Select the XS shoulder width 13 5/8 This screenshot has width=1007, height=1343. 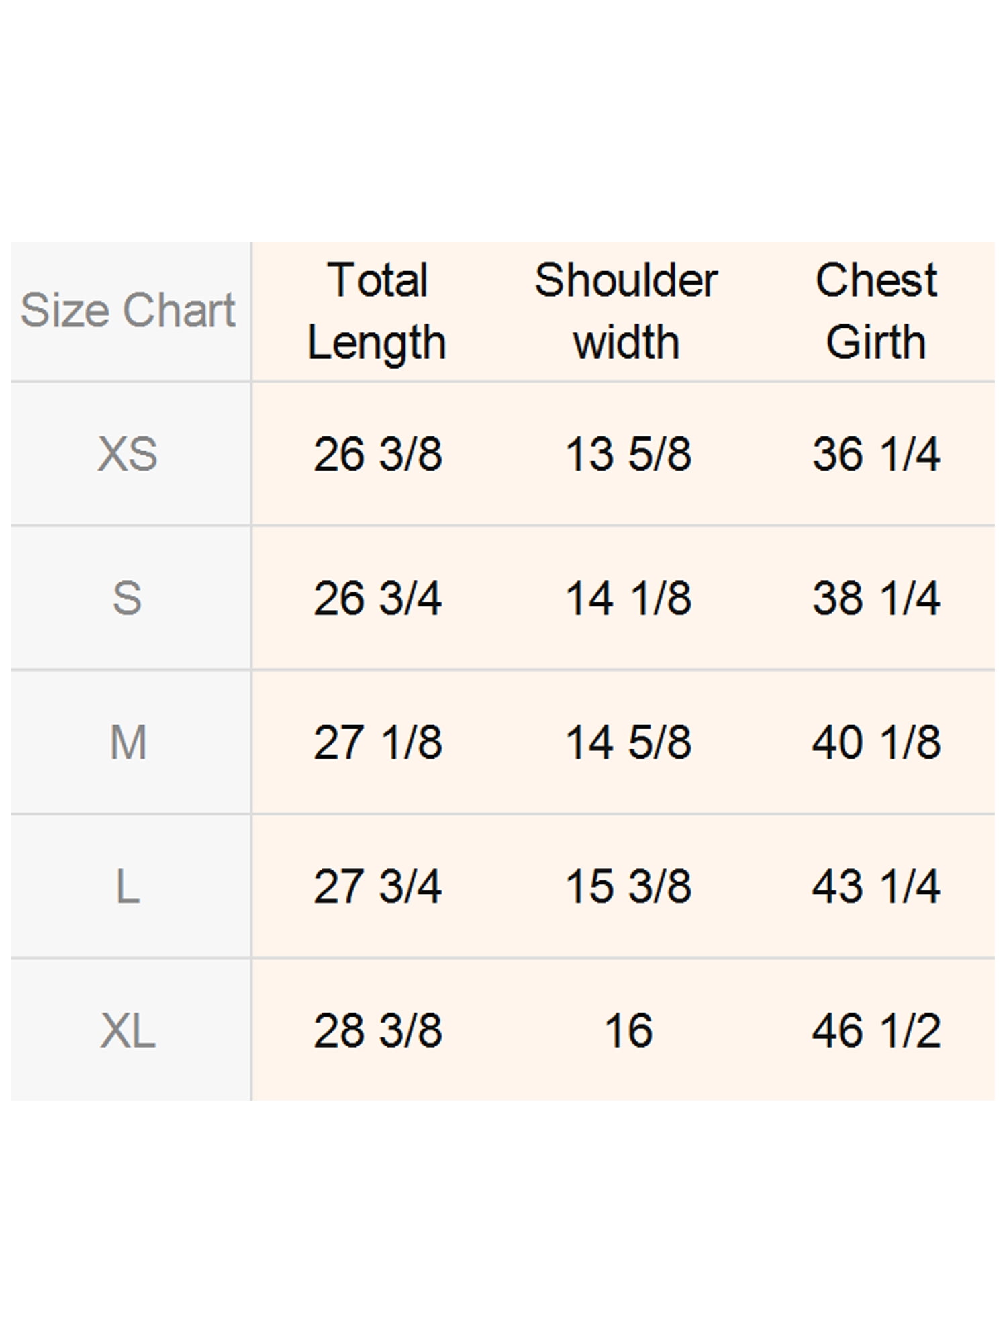(628, 454)
